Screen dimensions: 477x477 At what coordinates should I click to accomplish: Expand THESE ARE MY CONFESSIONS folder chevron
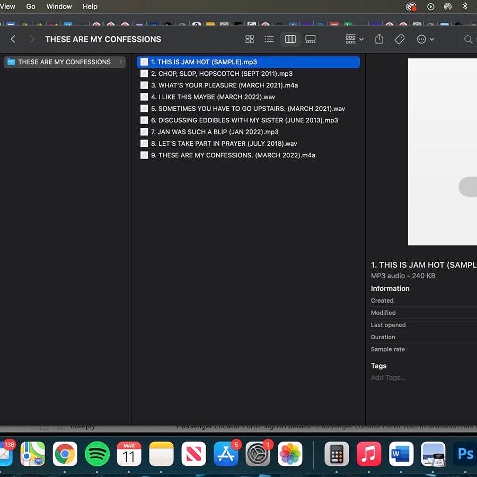(121, 62)
